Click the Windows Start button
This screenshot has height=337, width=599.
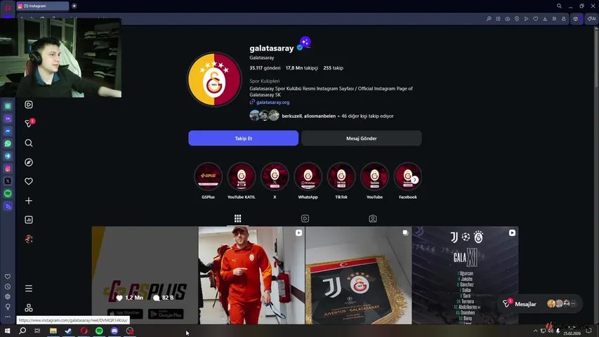[7, 331]
